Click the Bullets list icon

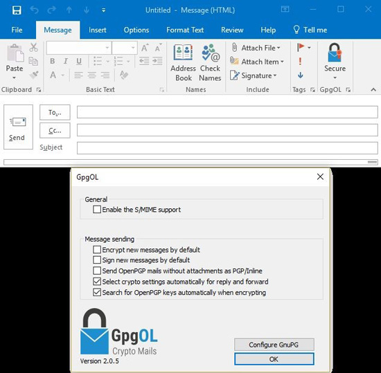[x=98, y=61]
